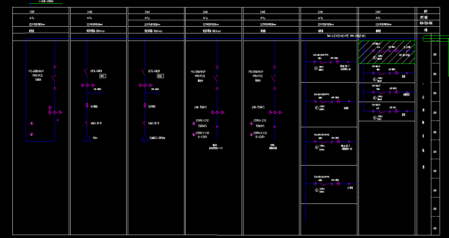Screen dimensions: 449x238
Task: Click the 2AA7 header cell text
Action: pos(378,12)
